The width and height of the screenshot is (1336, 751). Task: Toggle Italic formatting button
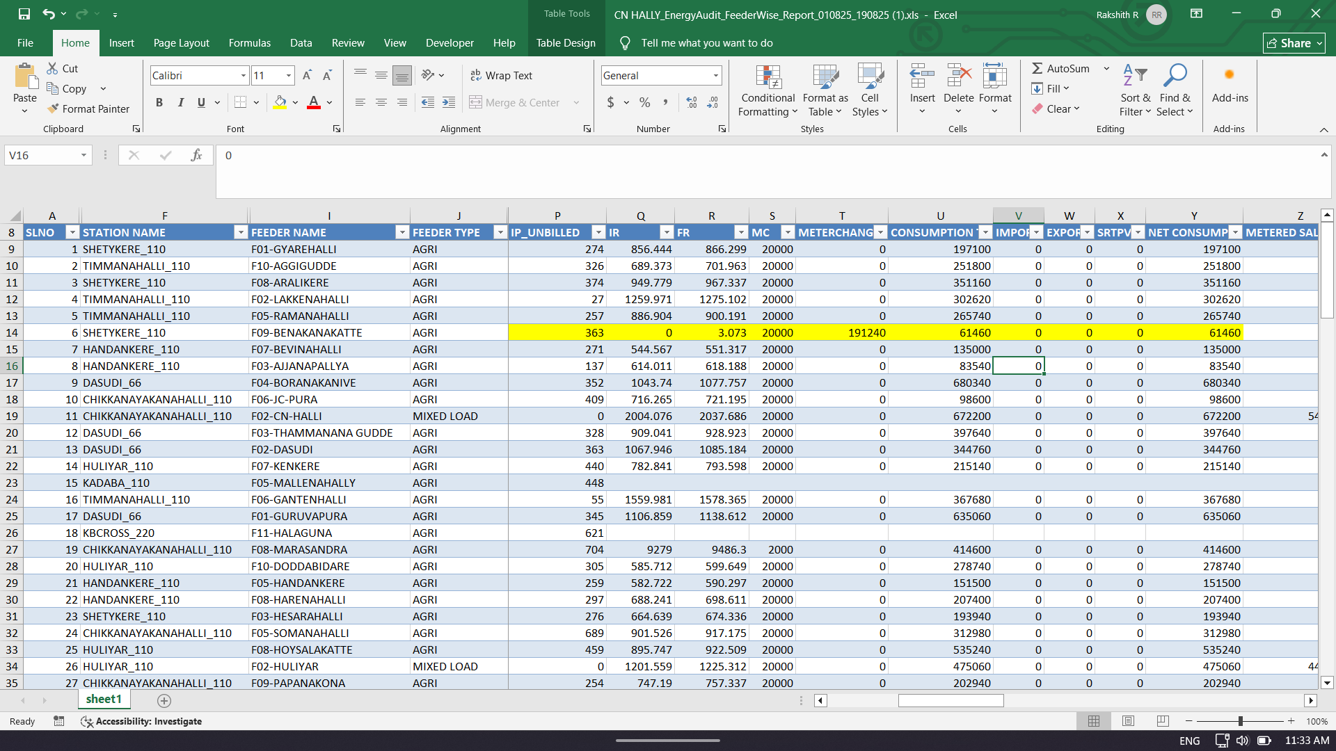(x=180, y=102)
